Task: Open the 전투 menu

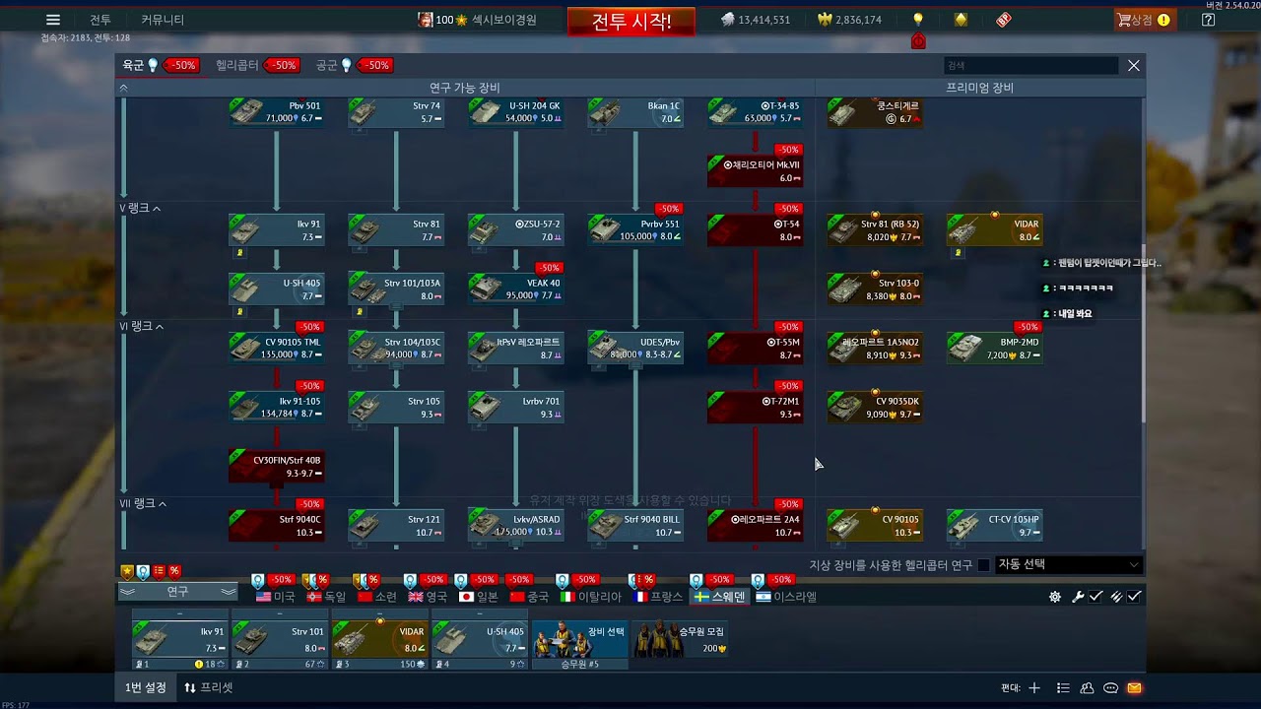Action: coord(100,20)
